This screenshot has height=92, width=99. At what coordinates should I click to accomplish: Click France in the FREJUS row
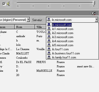pyautogui.click(x=61, y=62)
